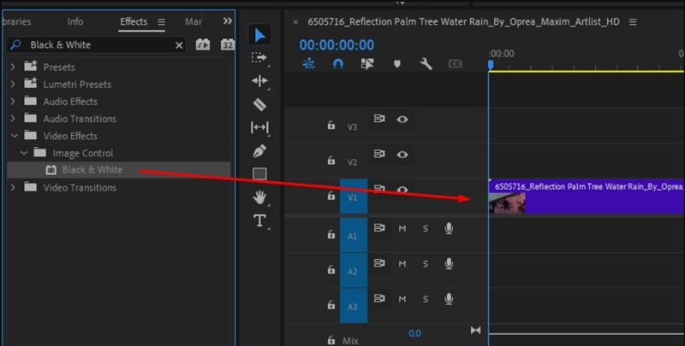Viewport: 685px width, 346px height.
Task: Clear the Black & White search text
Action: 179,45
